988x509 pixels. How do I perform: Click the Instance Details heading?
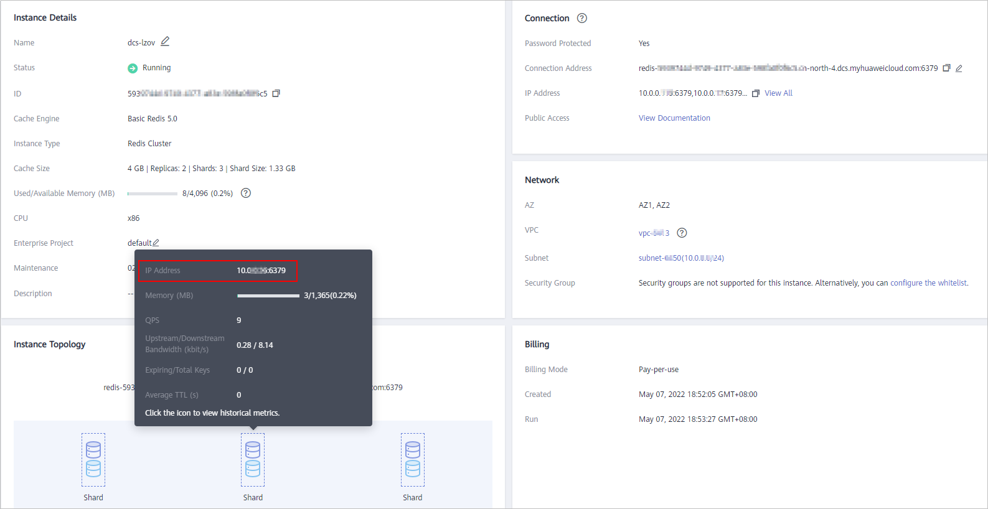(x=45, y=17)
